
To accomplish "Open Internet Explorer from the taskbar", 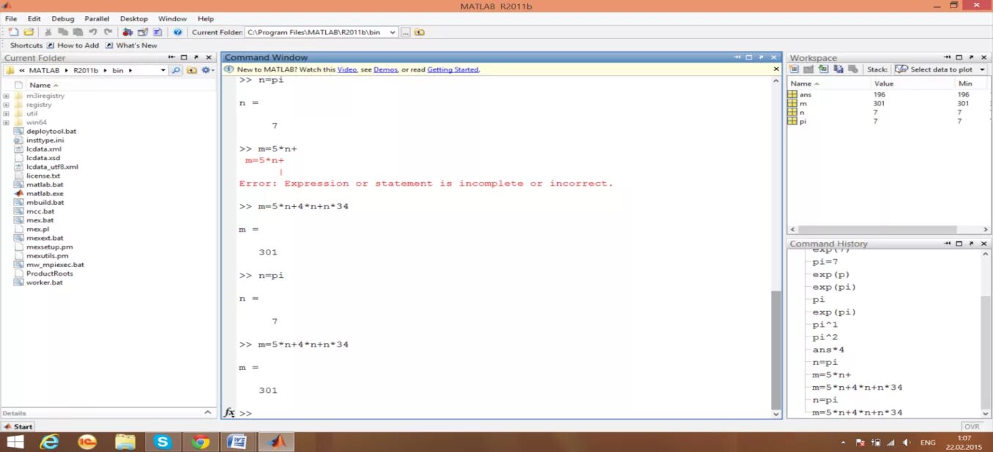I will 50,442.
